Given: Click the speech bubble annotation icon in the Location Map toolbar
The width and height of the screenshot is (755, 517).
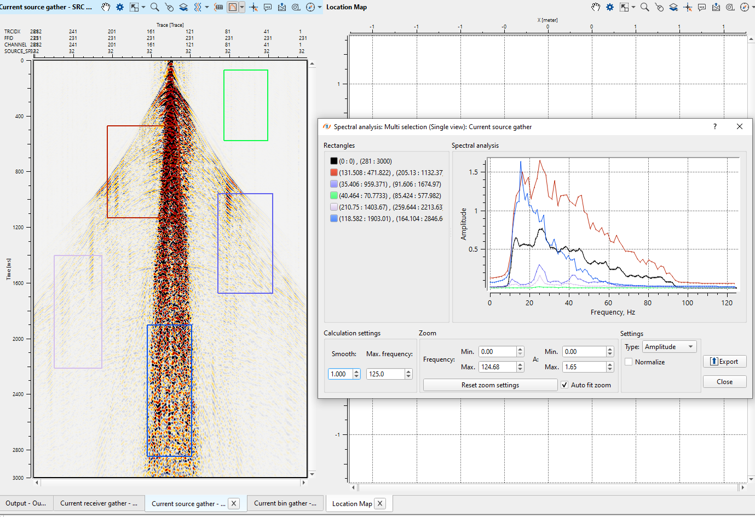Looking at the screenshot, I should pyautogui.click(x=702, y=7).
